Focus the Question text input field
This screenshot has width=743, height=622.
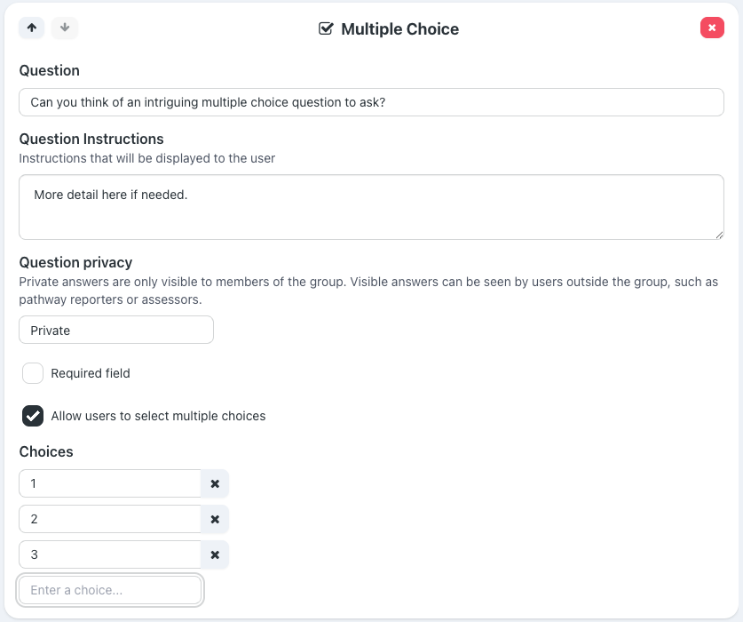click(x=371, y=102)
